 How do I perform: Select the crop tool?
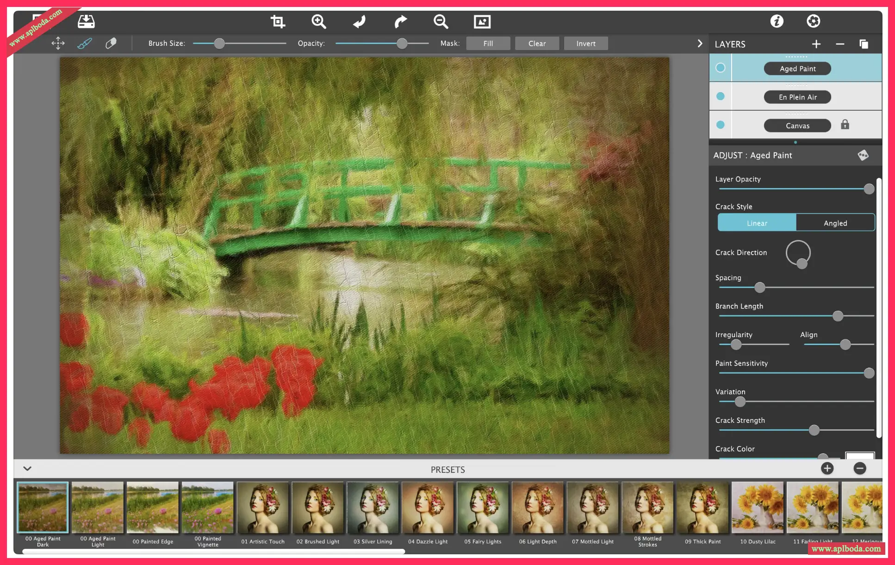pos(278,21)
